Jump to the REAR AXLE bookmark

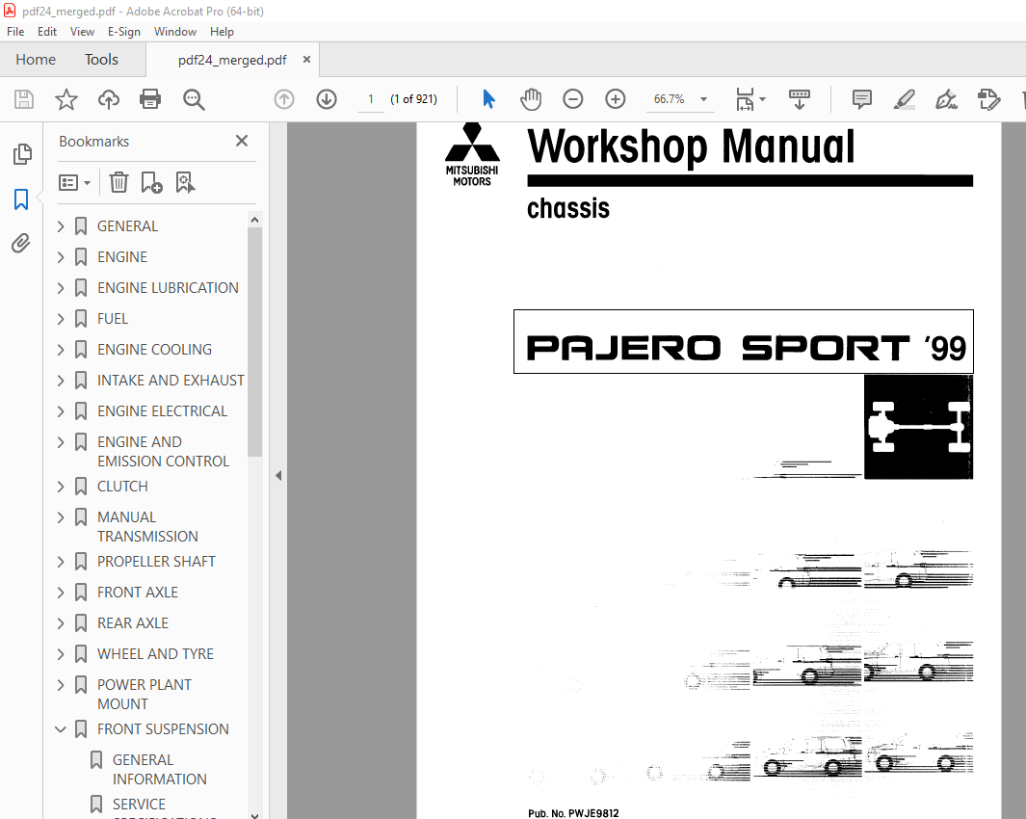click(x=133, y=623)
